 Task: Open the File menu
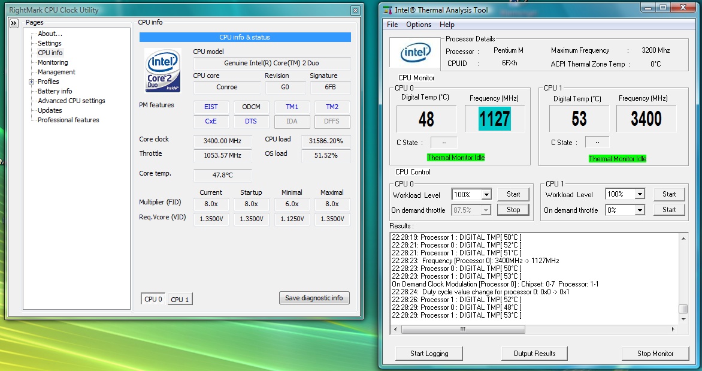[392, 25]
